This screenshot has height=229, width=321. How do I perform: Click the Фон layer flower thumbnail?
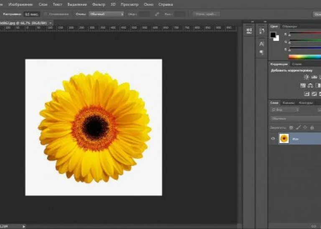point(284,138)
